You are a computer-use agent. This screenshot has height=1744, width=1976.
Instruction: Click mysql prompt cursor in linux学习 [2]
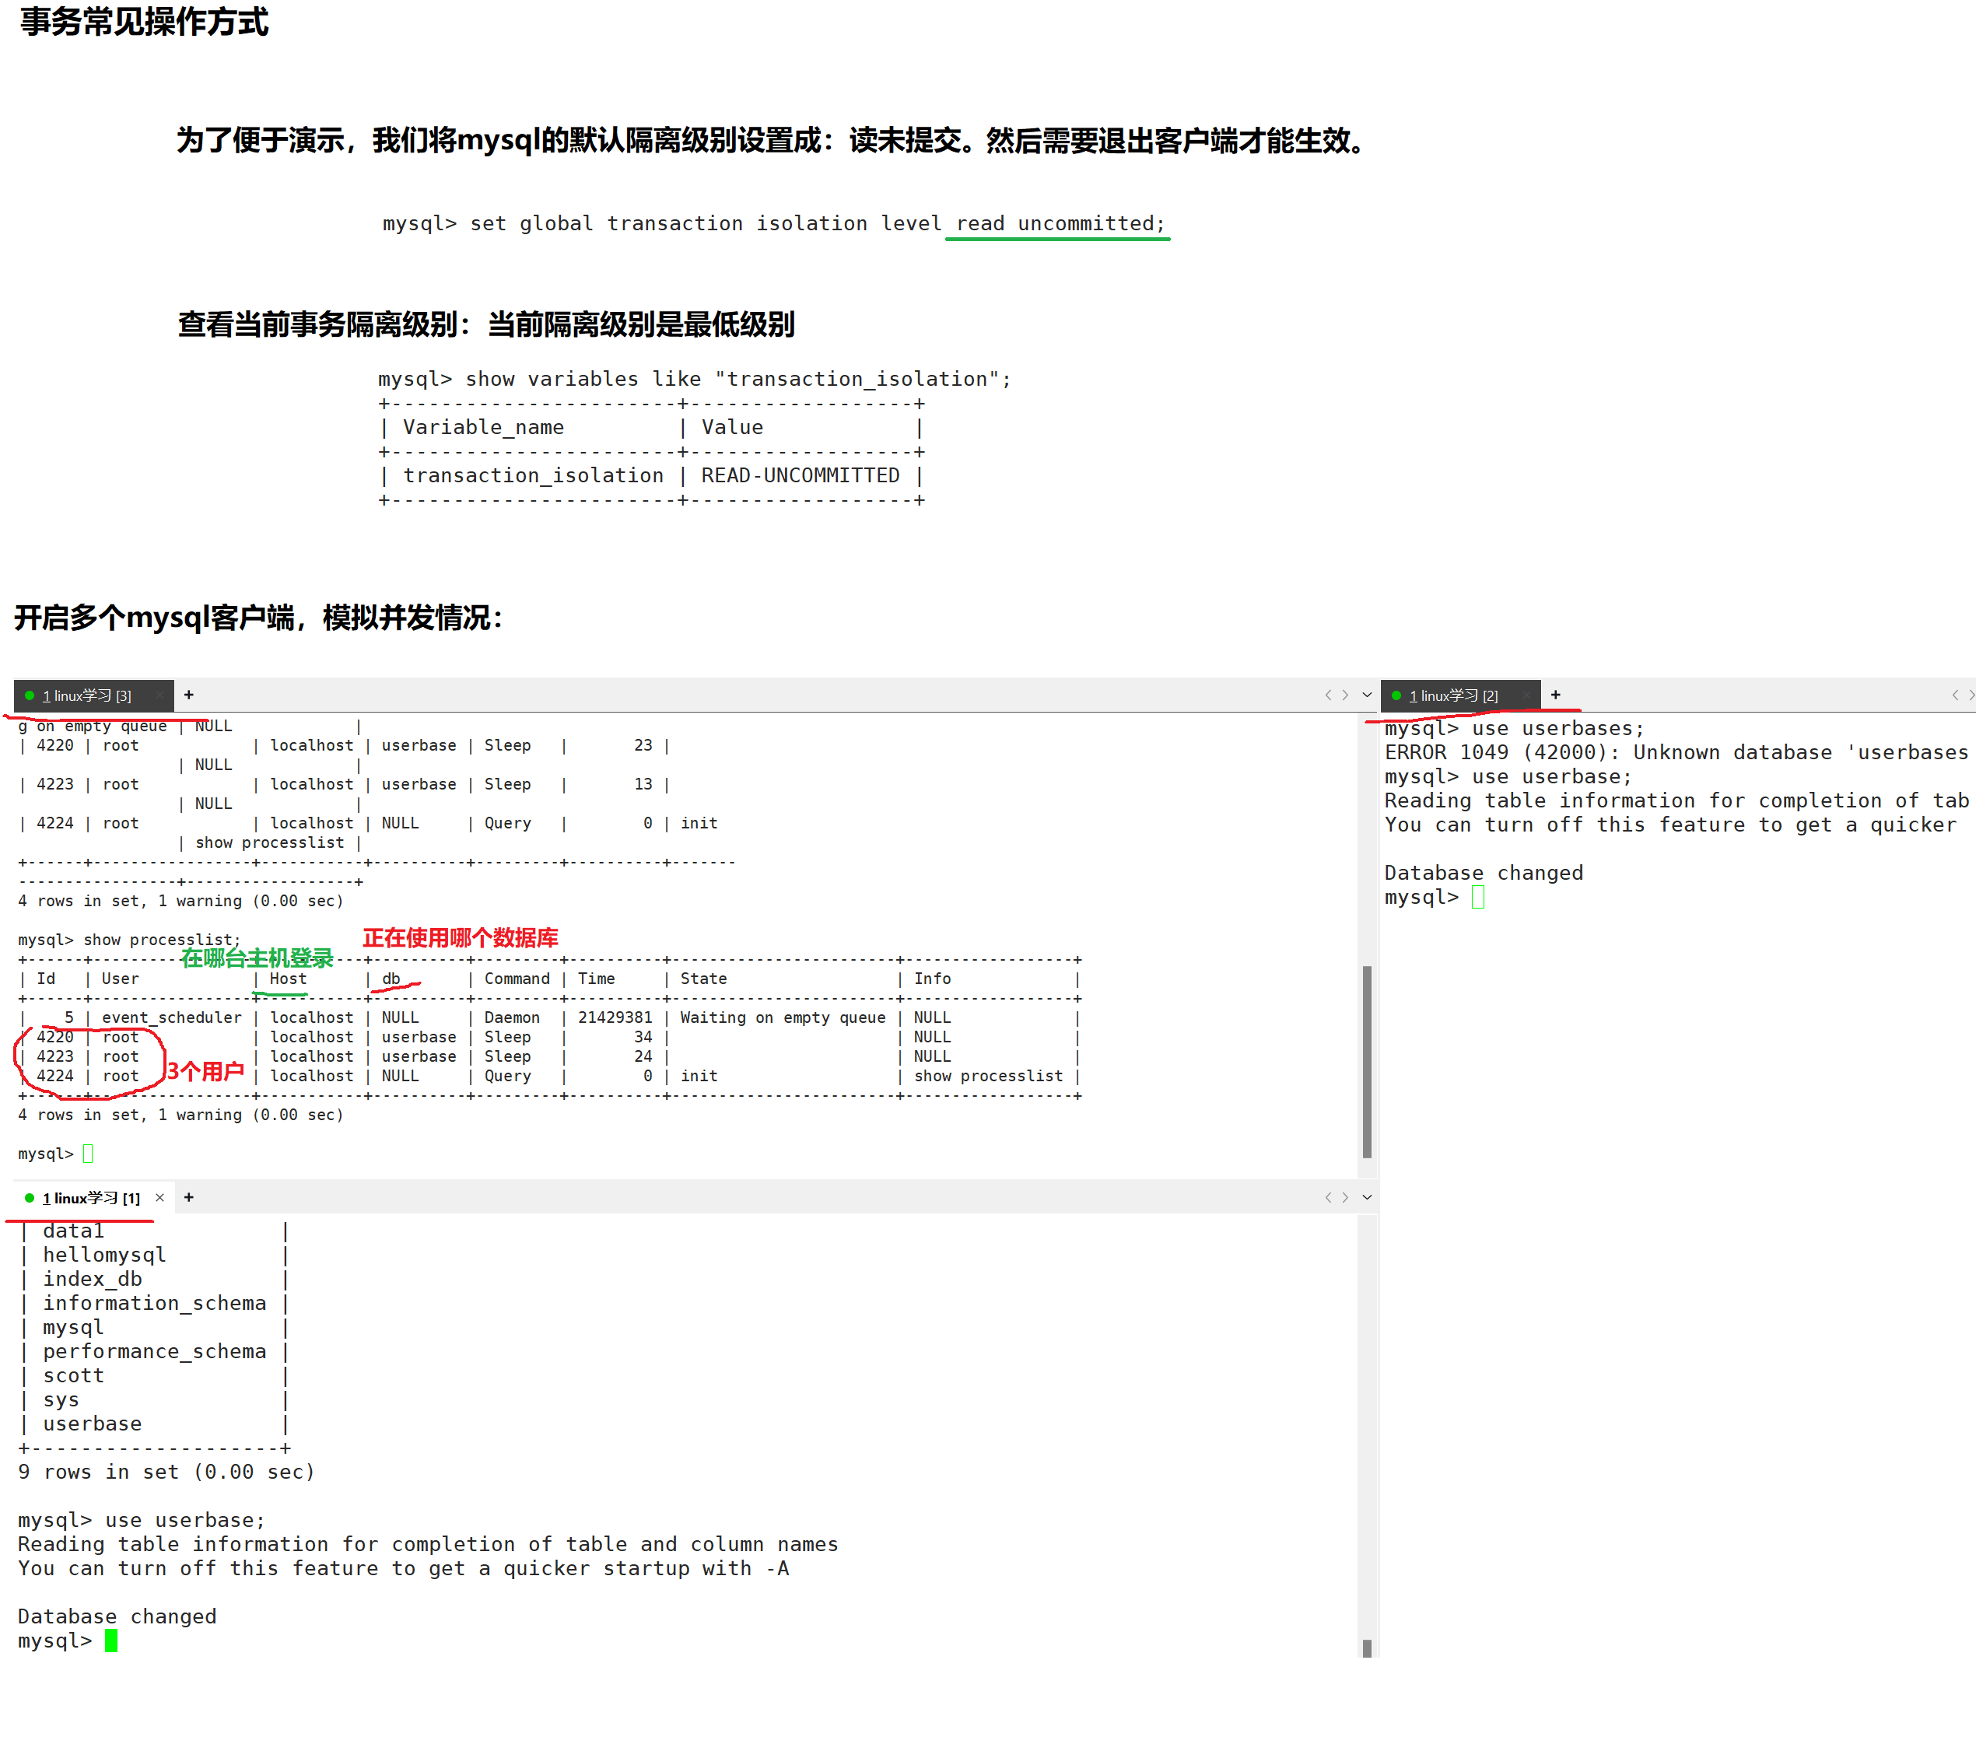1477,897
